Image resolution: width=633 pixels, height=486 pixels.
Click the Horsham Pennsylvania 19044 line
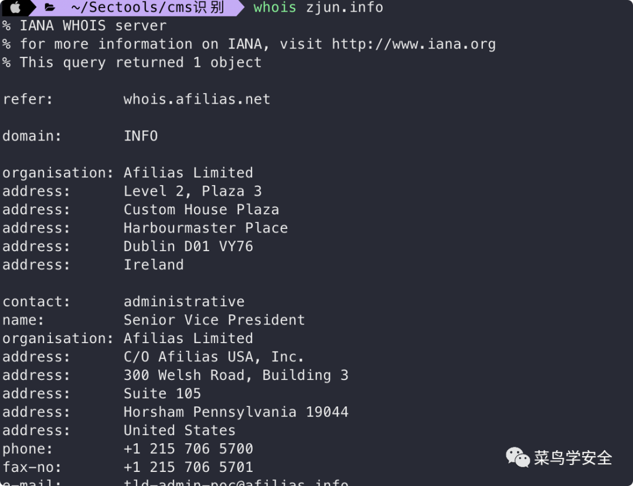click(x=236, y=412)
